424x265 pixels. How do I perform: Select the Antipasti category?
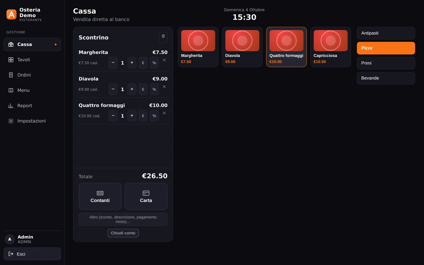(386, 33)
